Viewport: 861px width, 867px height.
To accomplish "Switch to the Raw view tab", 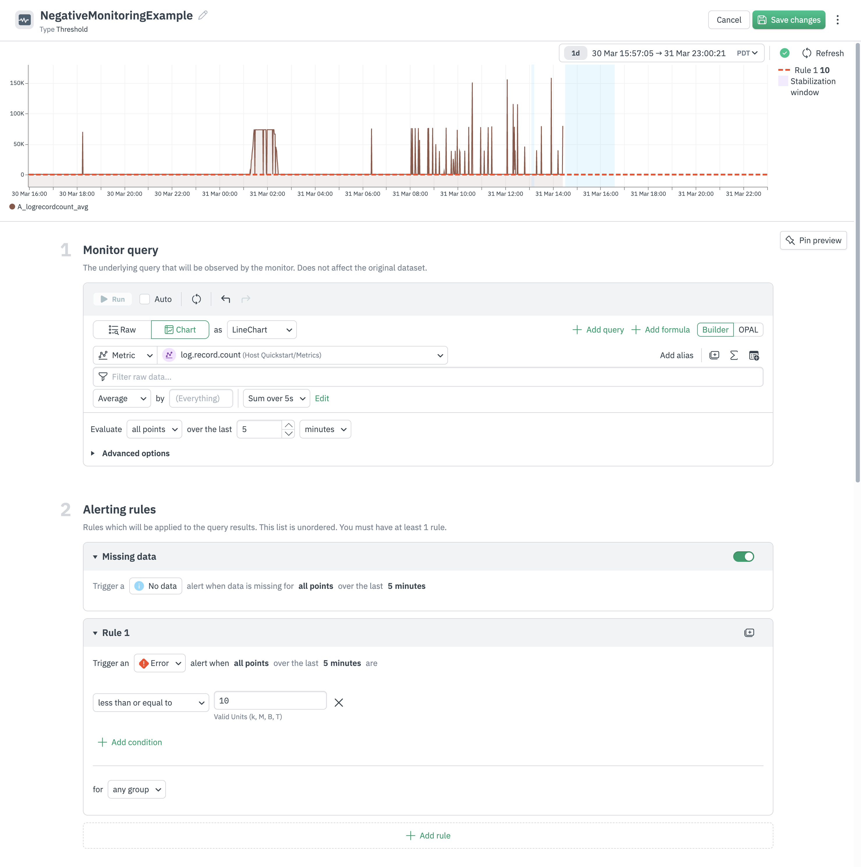I will coord(122,330).
